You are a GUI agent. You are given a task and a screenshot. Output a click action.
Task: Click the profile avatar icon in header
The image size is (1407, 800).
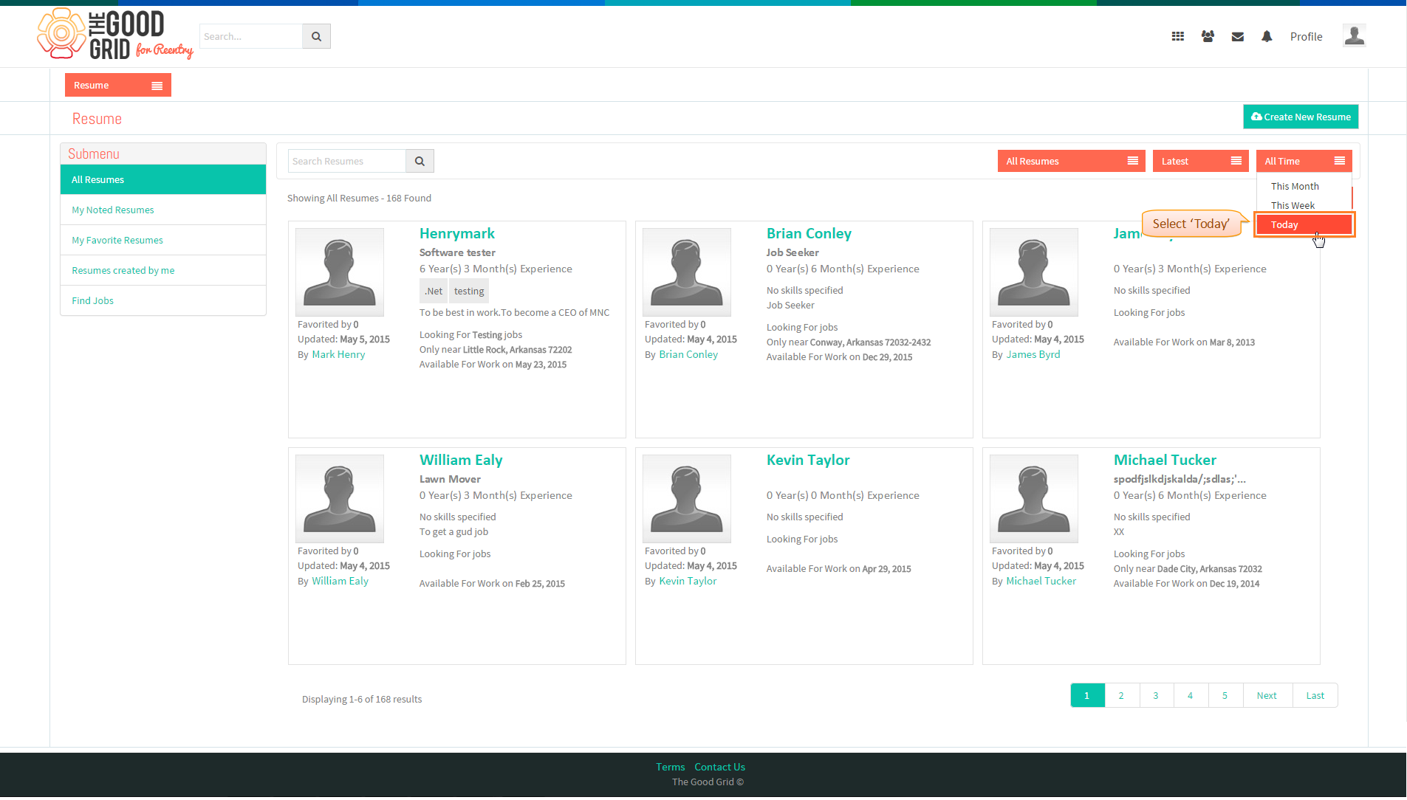pos(1354,35)
